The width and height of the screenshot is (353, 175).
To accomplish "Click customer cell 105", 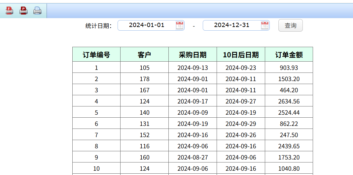I will tap(145, 67).
